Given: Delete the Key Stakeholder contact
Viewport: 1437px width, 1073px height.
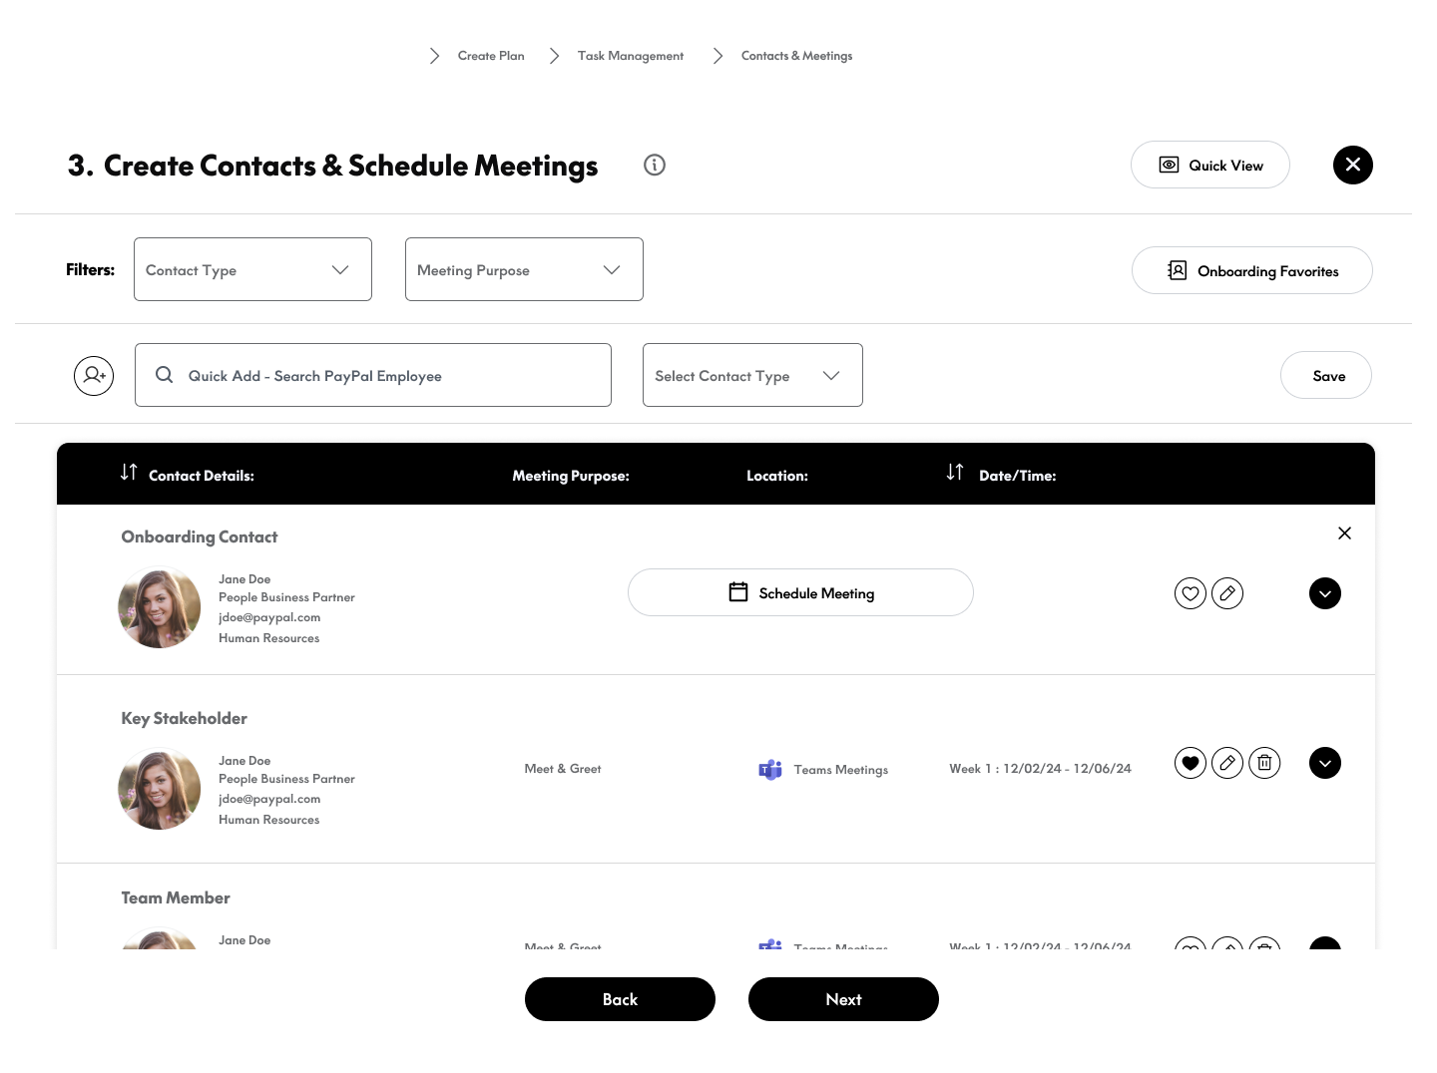Looking at the screenshot, I should [1264, 763].
